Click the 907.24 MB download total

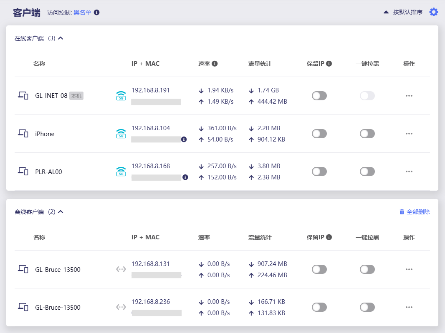272,264
